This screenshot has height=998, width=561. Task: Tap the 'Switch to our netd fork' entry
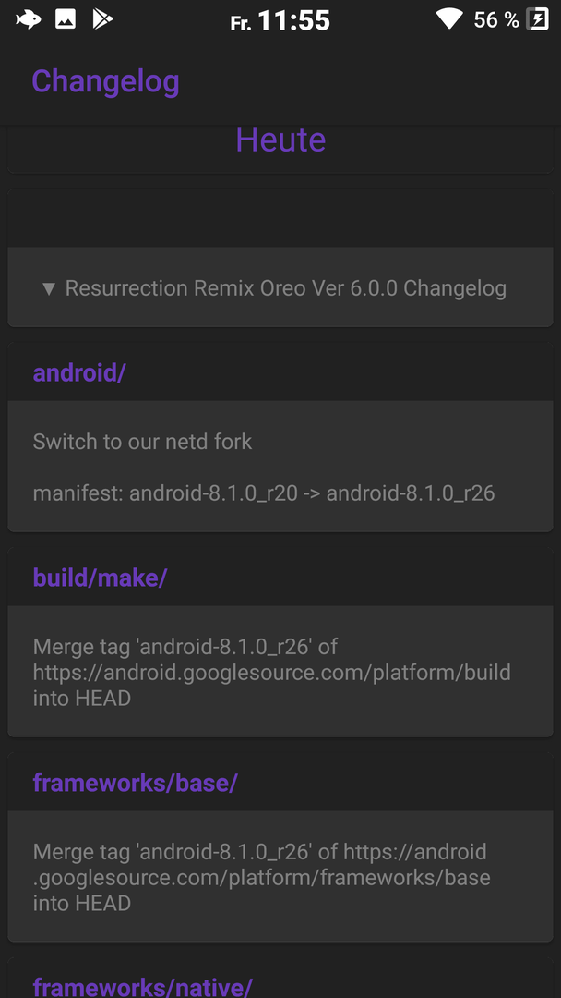(142, 441)
